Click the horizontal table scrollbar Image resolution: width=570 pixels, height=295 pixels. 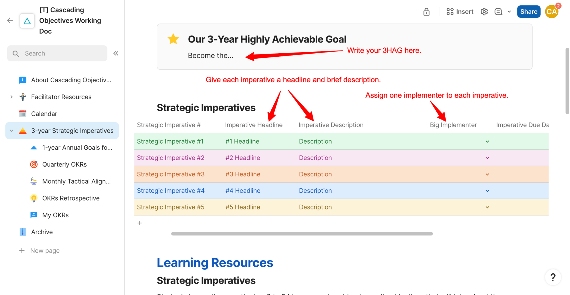[302, 234]
